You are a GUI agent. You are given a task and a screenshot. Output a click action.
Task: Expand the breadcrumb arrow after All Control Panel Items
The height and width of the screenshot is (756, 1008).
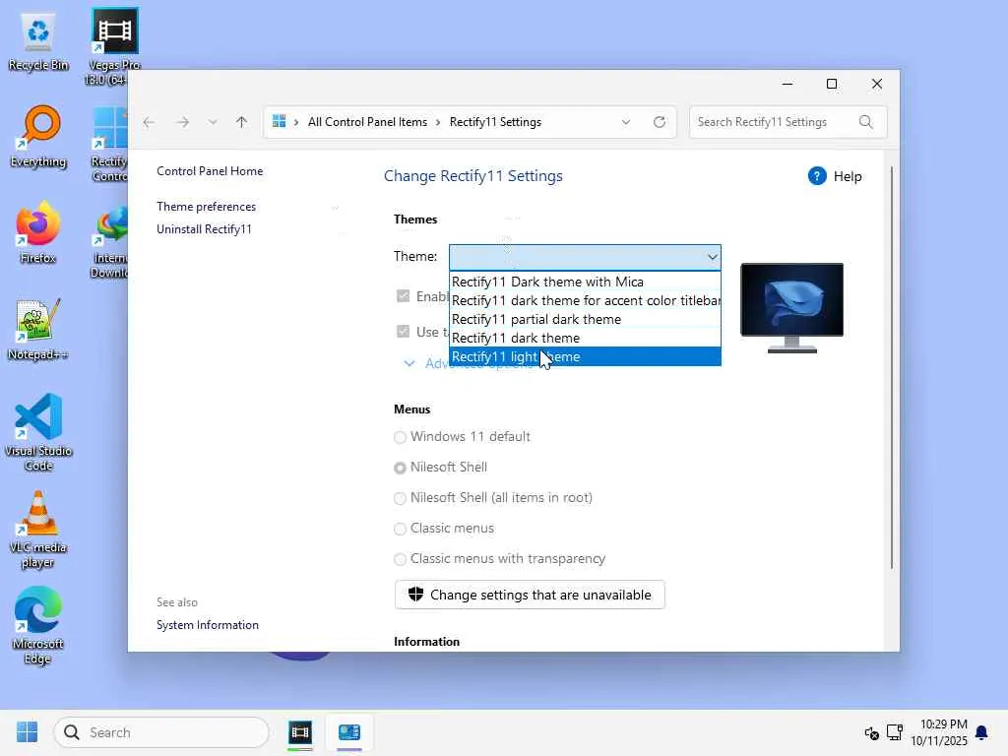[x=438, y=122]
